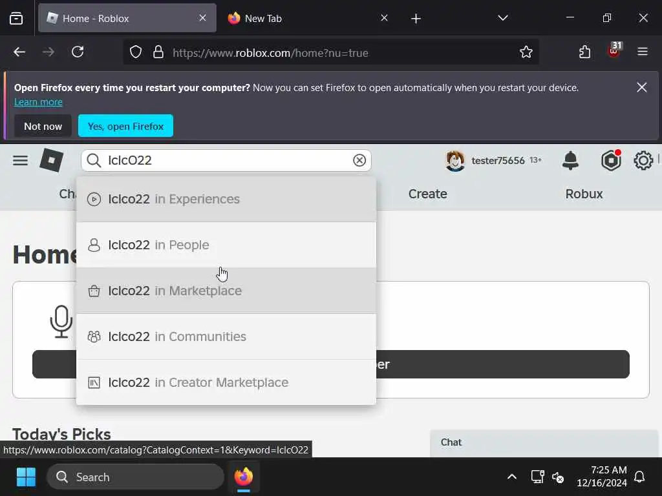Click Firefox icon on the taskbar
The height and width of the screenshot is (496, 662).
[244, 477]
